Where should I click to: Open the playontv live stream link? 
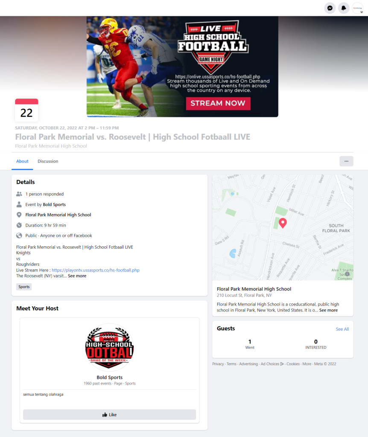(x=96, y=270)
